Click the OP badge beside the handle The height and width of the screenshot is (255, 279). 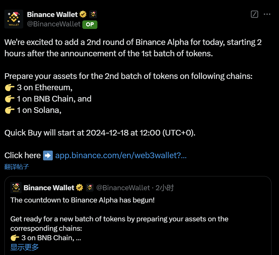(90, 25)
